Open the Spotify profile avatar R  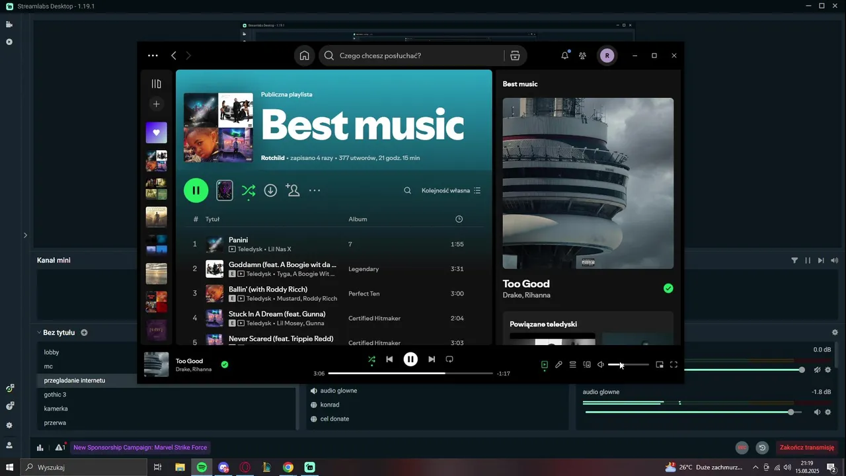pos(607,56)
